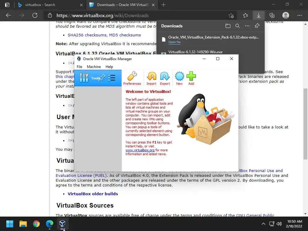Click VirtualBox cube icon in taskbar
Image resolution: width=308 pixels, height=231 pixels.
click(63, 224)
